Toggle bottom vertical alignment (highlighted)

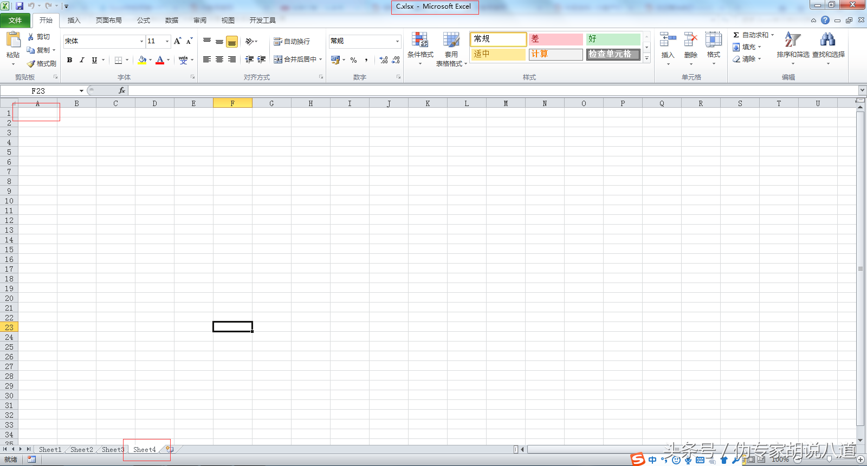click(232, 42)
